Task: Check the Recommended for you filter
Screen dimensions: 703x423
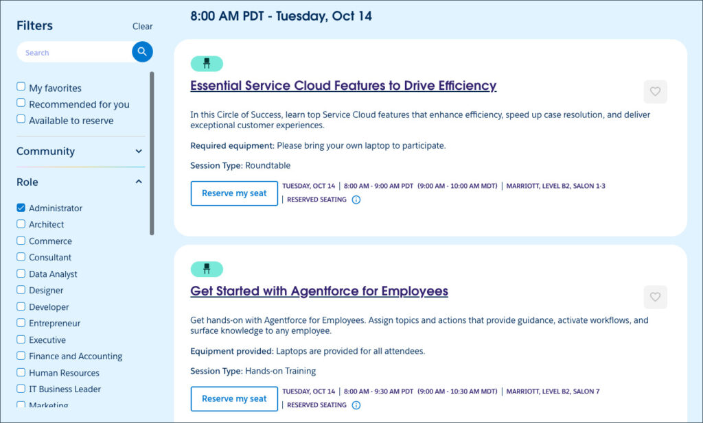Action: (x=21, y=104)
